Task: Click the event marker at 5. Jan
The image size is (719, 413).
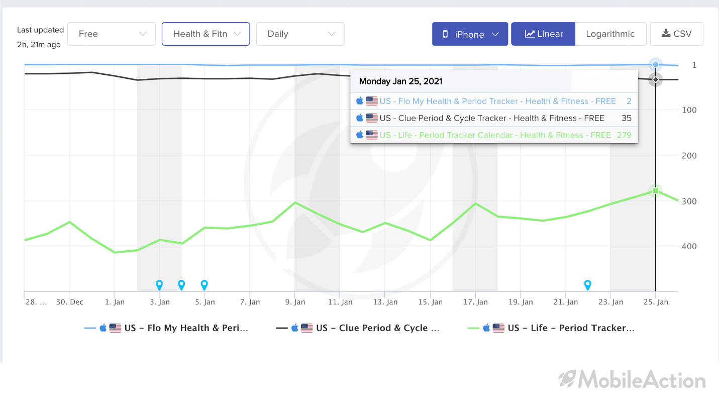Action: click(x=204, y=285)
